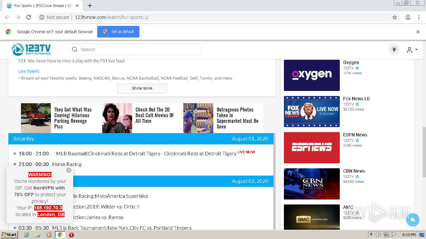
Task: Click the CBN News title
Action: coord(354,171)
